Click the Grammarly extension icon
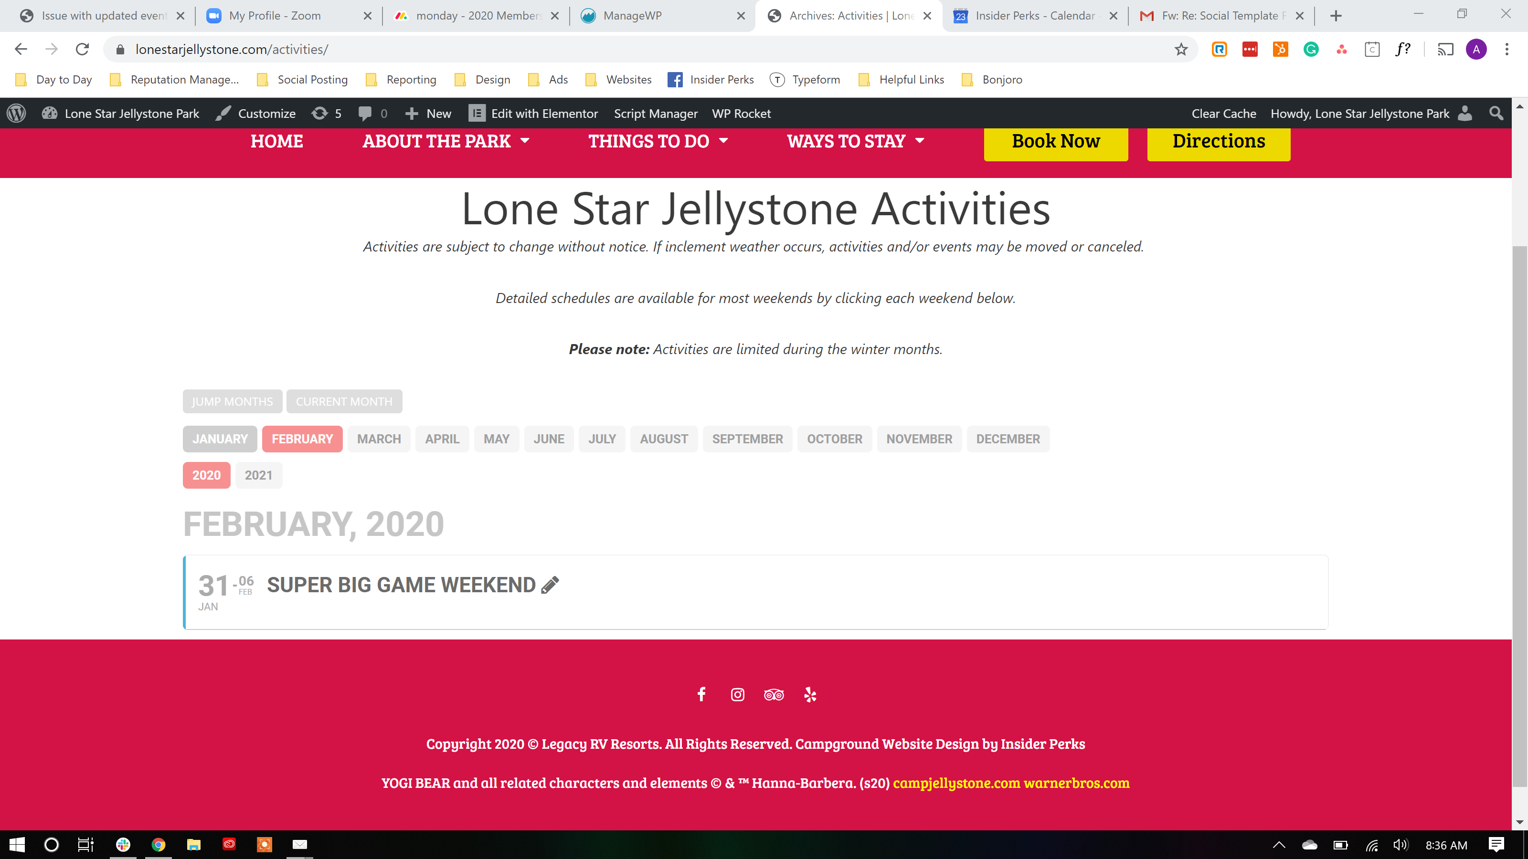The width and height of the screenshot is (1528, 859). [x=1311, y=49]
